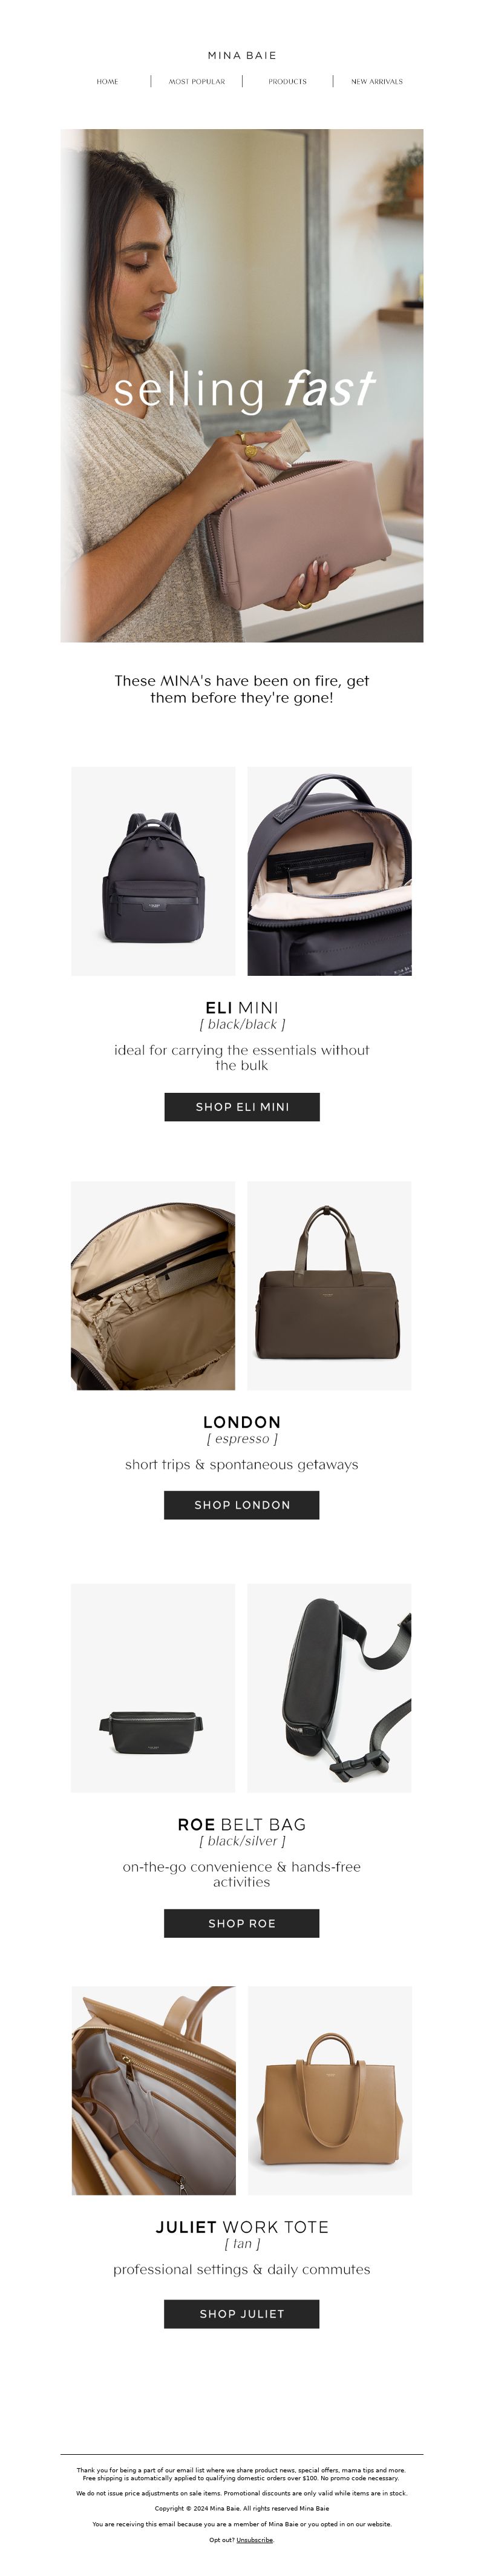The width and height of the screenshot is (484, 2576).
Task: View the Eli Mini open interior image
Action: point(329,871)
